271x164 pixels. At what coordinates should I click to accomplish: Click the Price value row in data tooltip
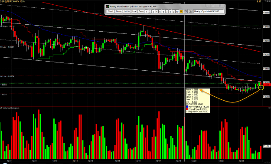[192, 90]
